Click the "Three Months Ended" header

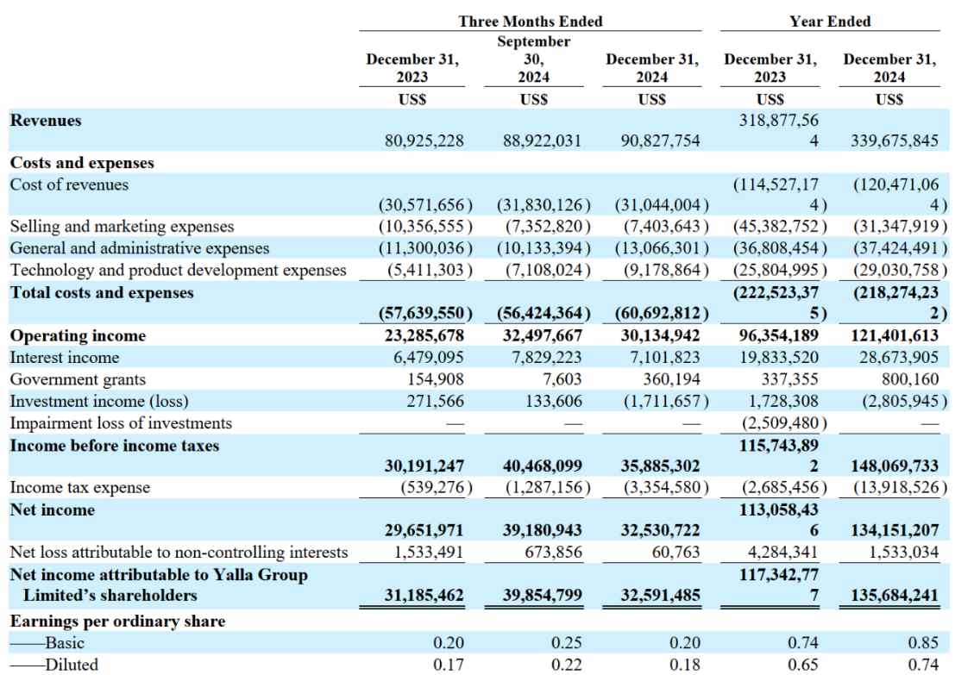530,22
